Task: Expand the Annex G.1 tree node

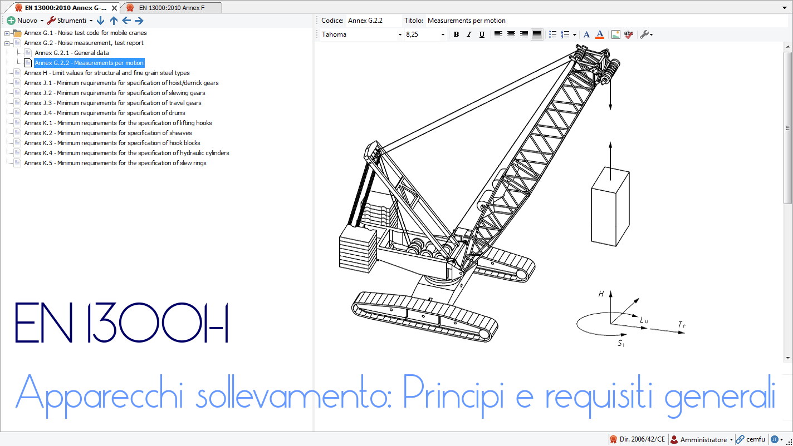Action: (7, 33)
